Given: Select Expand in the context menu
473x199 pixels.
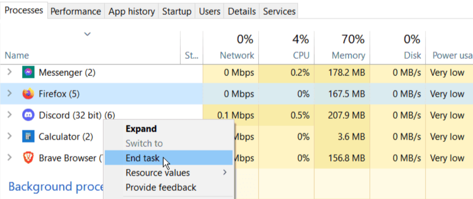Looking at the screenshot, I should [141, 129].
